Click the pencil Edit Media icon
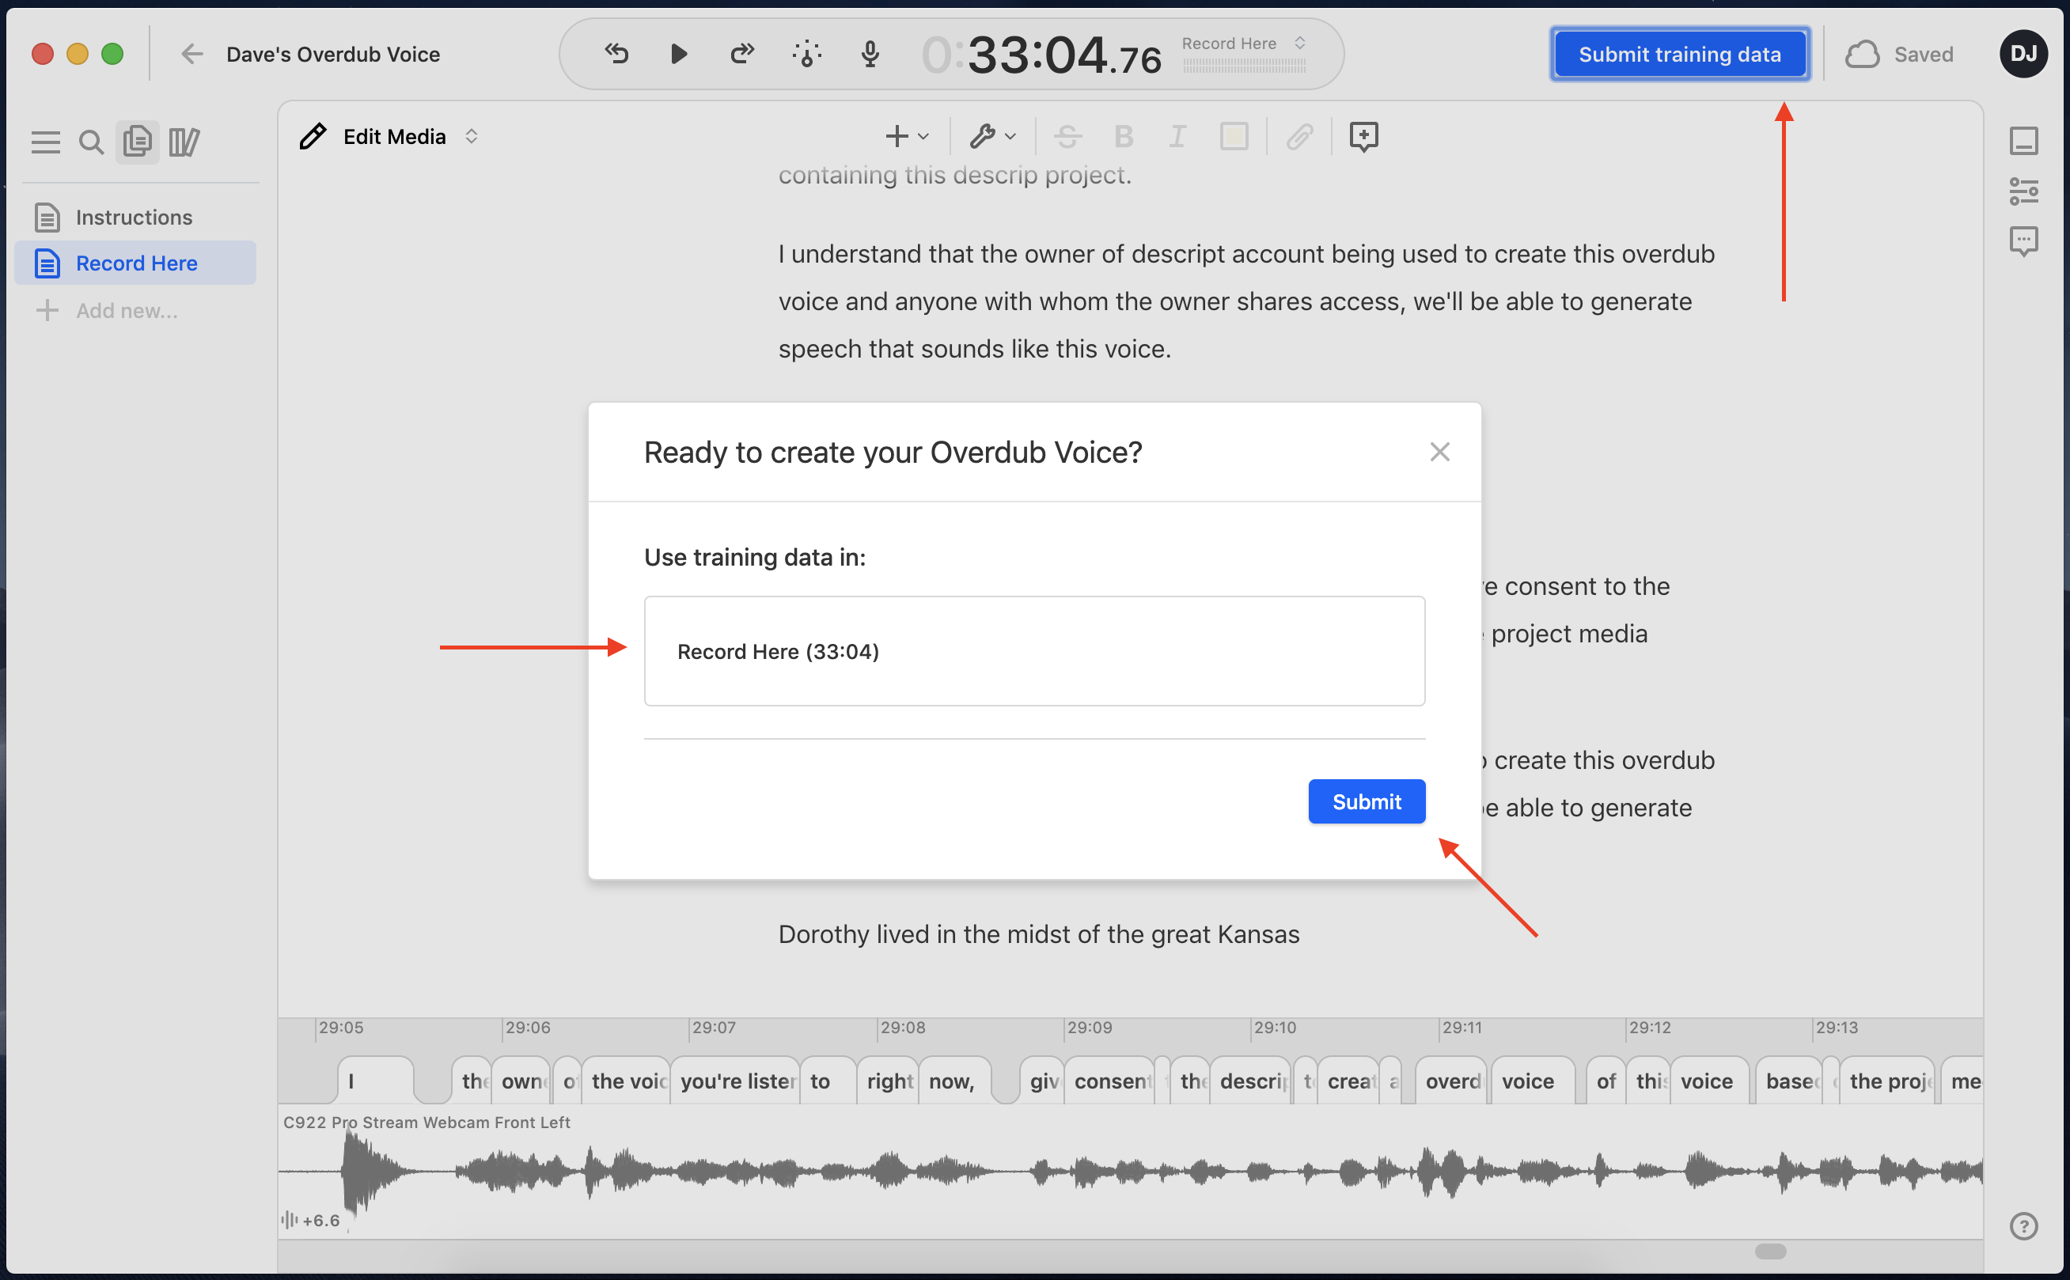Screen dimensions: 2070x1280 tap(313, 136)
